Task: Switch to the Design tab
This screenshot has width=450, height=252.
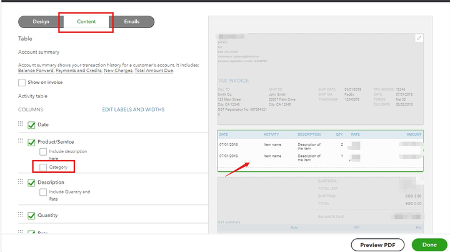Action: 41,21
